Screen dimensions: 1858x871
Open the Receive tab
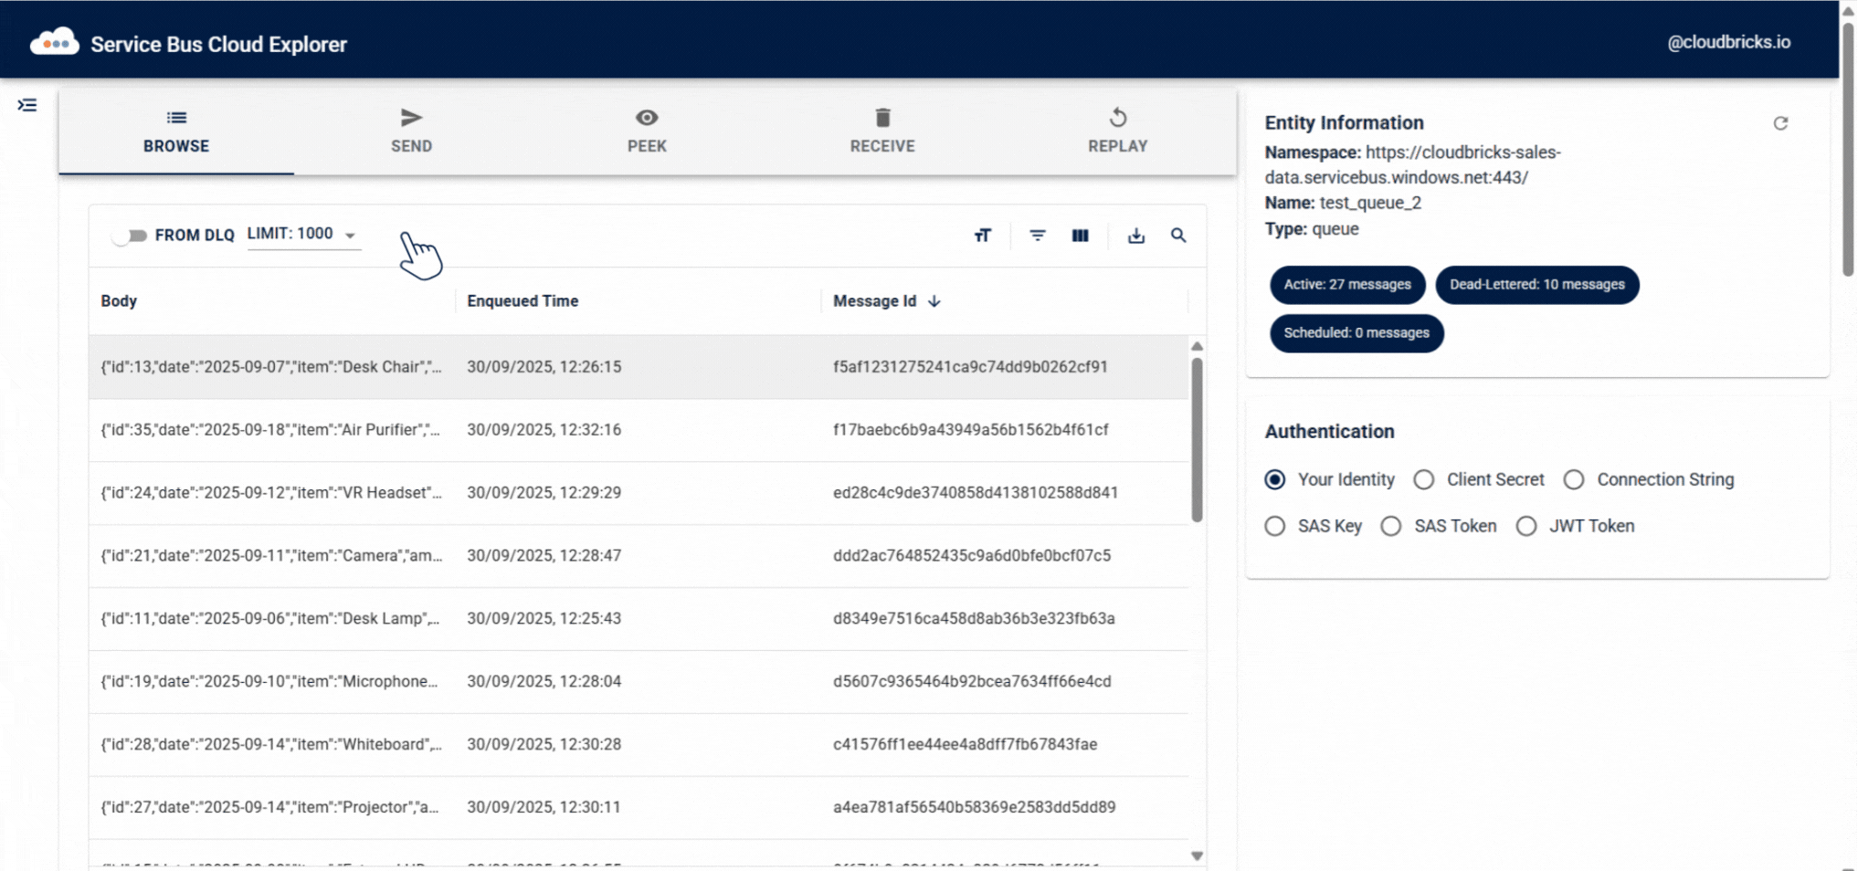point(882,131)
